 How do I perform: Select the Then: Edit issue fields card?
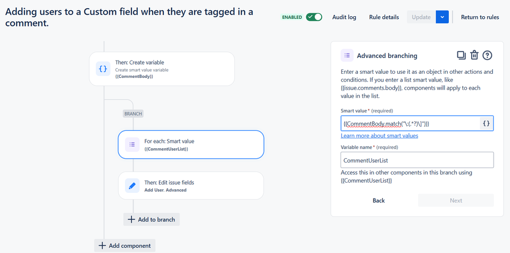pyautogui.click(x=191, y=185)
